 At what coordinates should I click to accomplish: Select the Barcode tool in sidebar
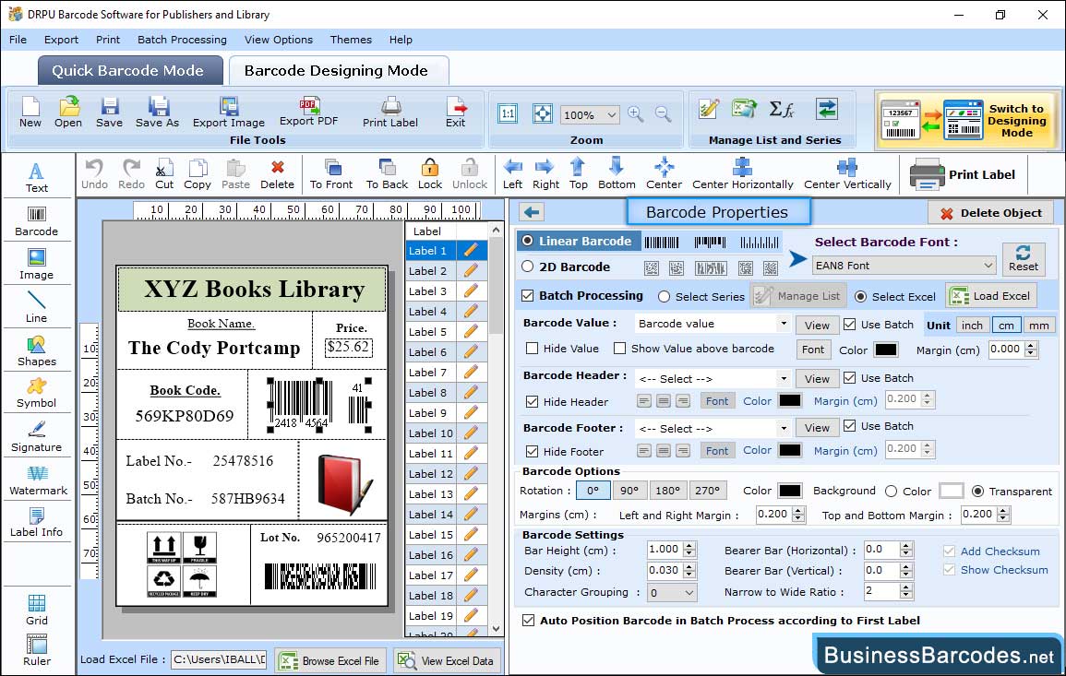click(37, 221)
